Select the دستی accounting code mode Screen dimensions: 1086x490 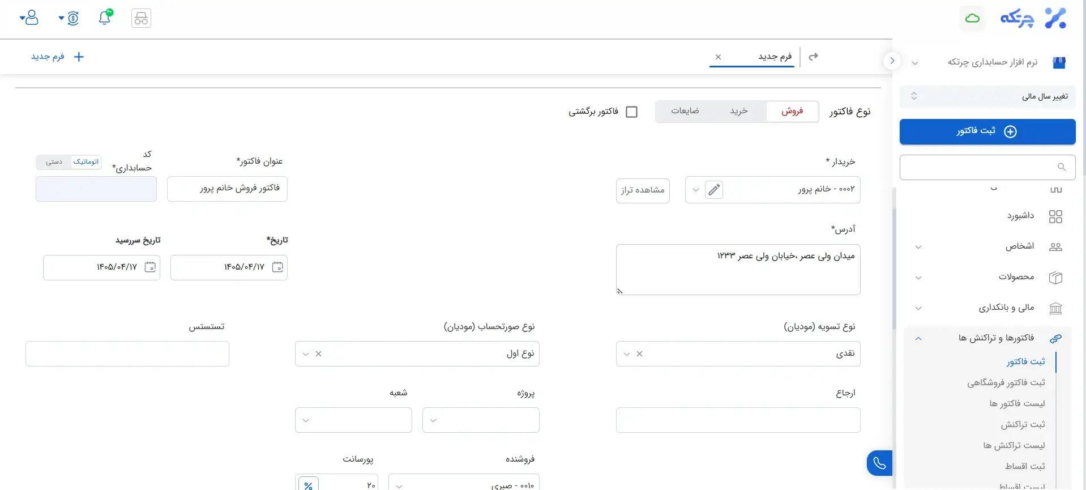tap(54, 162)
